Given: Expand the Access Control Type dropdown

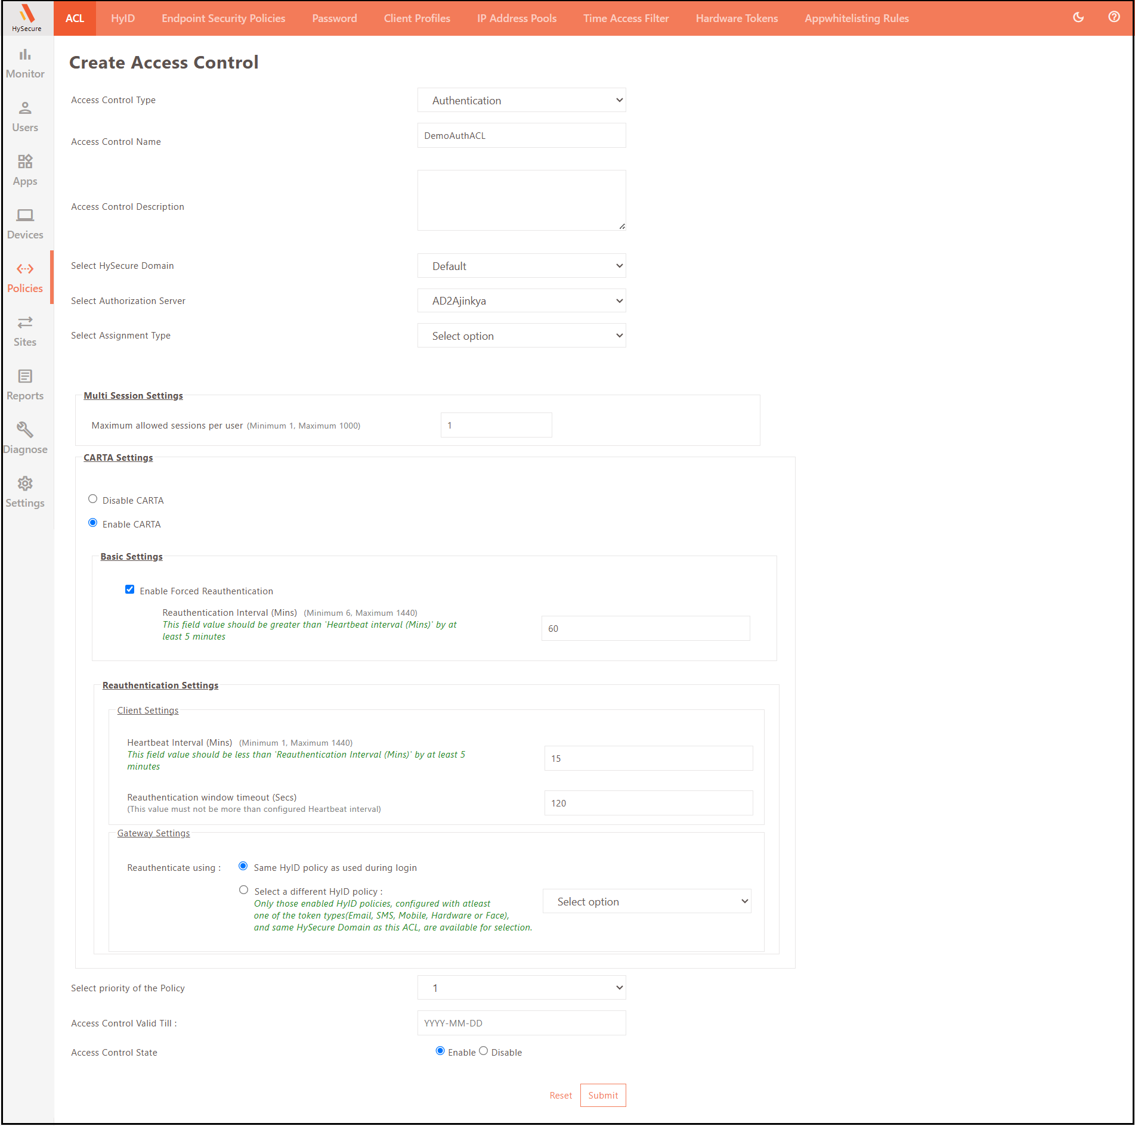Looking at the screenshot, I should click(521, 100).
